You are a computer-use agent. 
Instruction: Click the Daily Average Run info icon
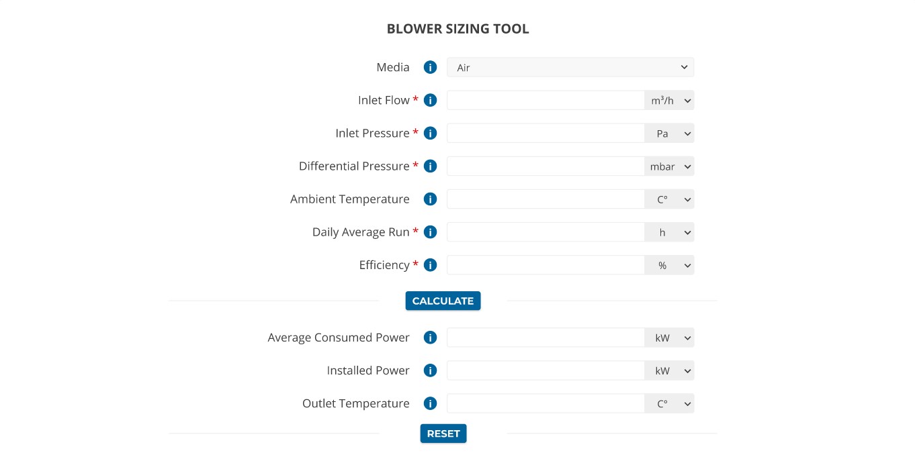point(430,232)
